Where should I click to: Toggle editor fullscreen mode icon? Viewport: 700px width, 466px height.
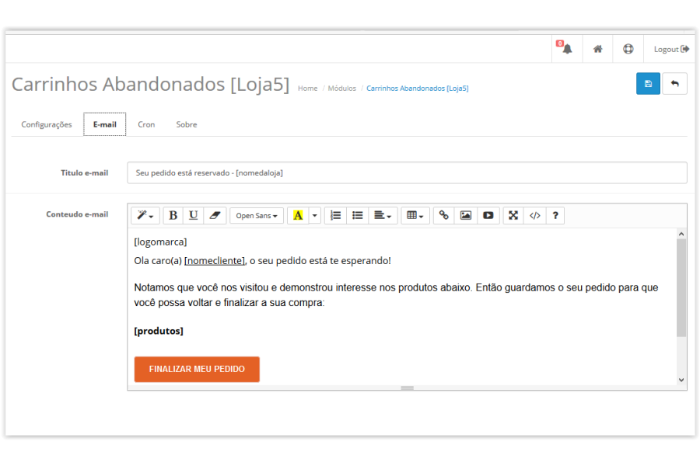point(513,215)
